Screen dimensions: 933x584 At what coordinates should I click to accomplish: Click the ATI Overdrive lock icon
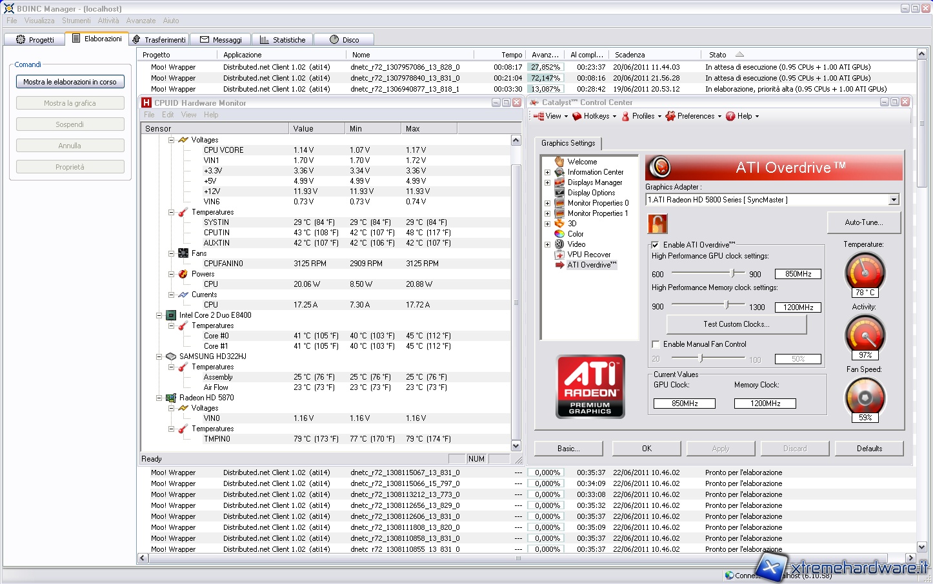(657, 224)
